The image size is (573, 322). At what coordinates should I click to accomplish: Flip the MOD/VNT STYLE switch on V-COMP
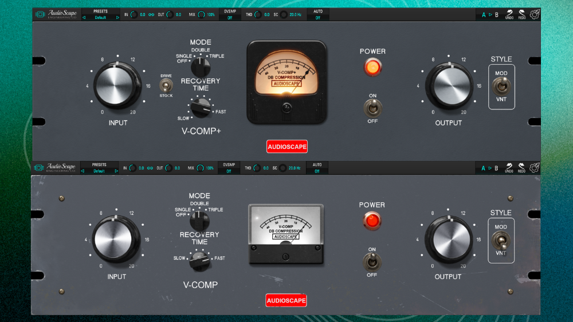coord(501,241)
